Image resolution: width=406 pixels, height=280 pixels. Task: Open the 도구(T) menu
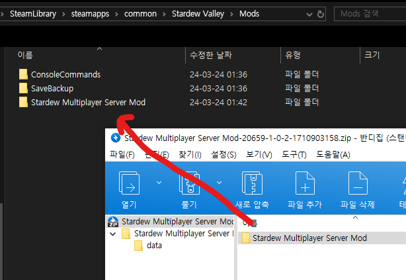(x=294, y=155)
